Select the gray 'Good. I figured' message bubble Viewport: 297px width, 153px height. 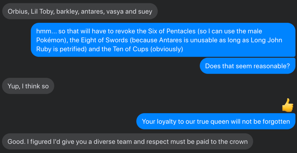(127, 142)
